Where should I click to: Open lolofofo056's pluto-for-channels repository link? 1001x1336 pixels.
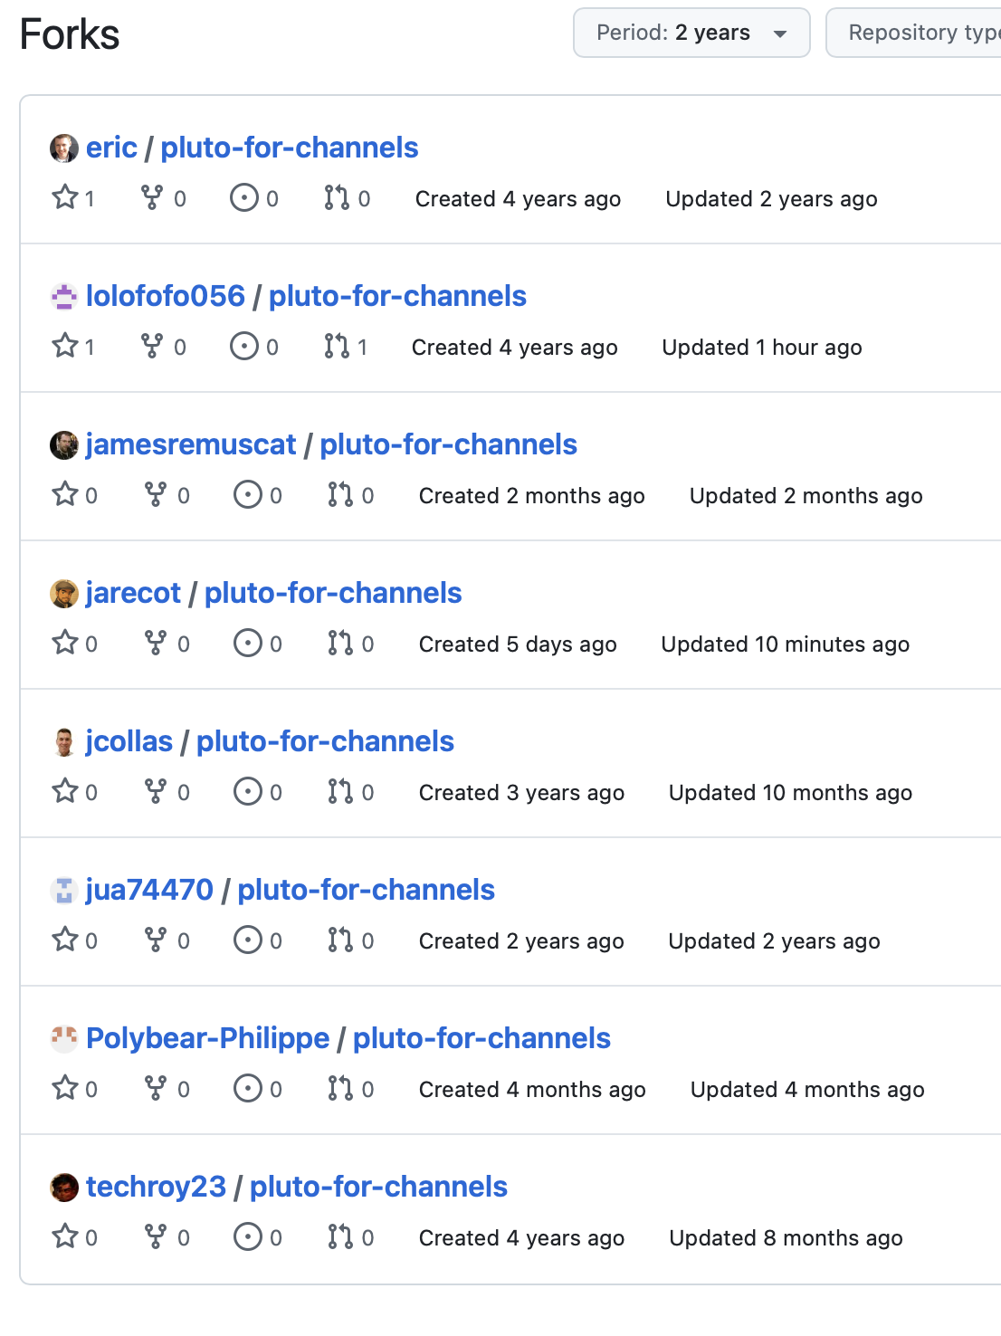(397, 296)
